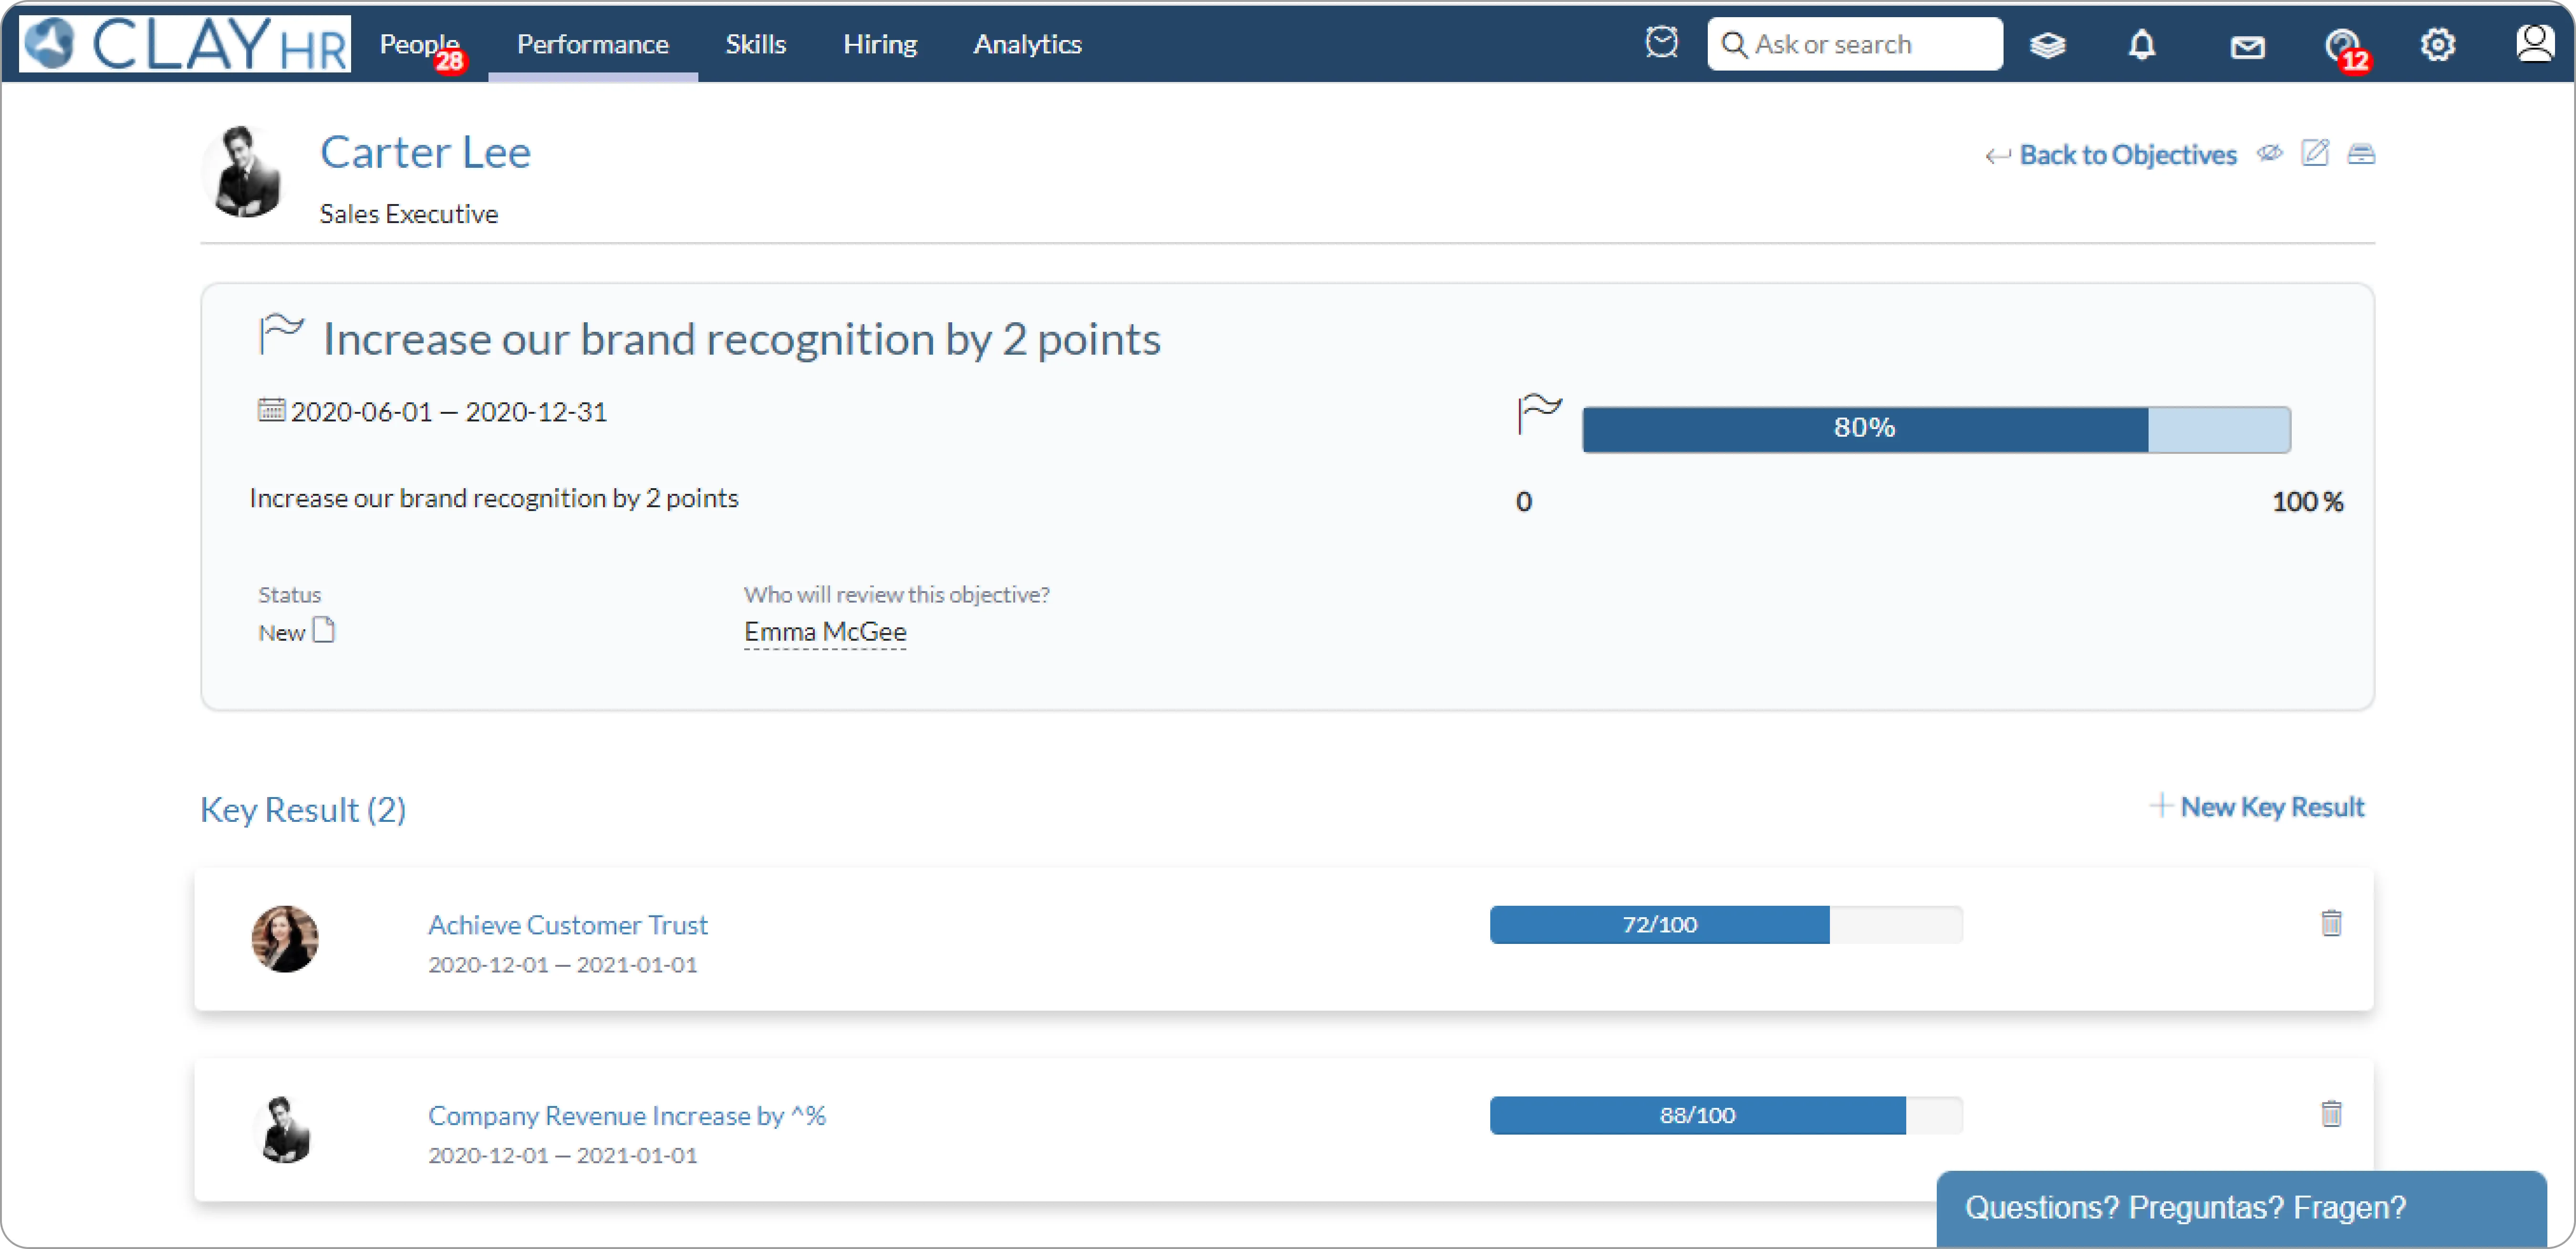This screenshot has height=1249, width=2576.
Task: Click the edit objective pencil icon
Action: coord(2315,153)
